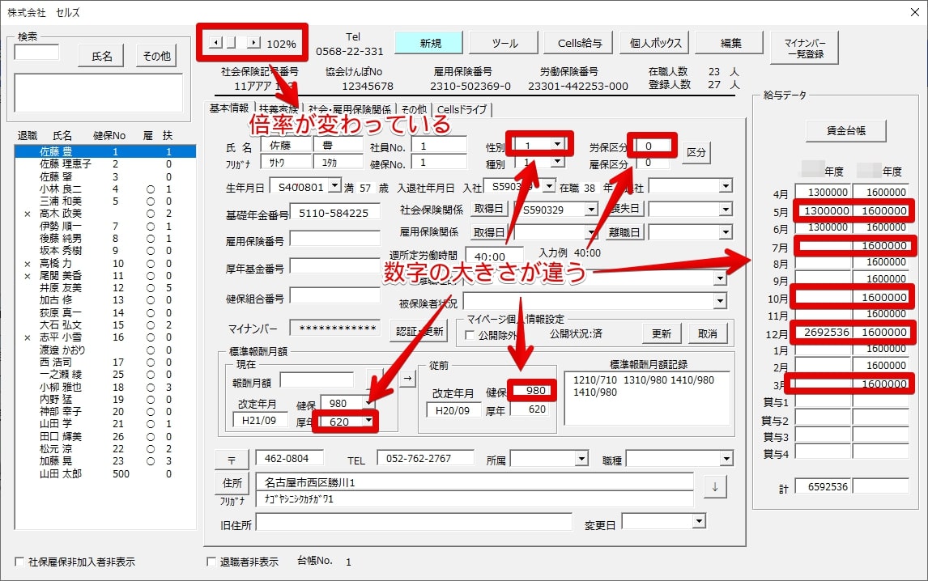Image resolution: width=928 pixels, height=581 pixels.
Task: Select 佐藤 理恵子 in employee list
Action: point(104,164)
